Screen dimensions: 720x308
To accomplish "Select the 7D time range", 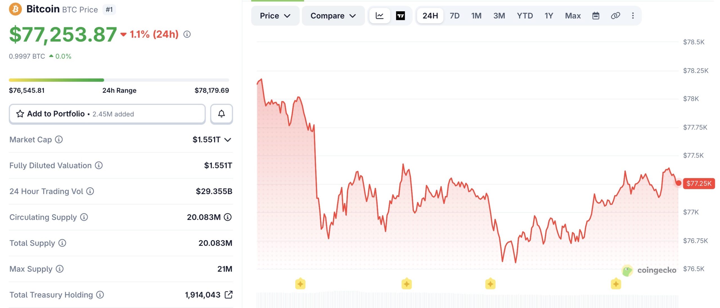I will [x=454, y=16].
